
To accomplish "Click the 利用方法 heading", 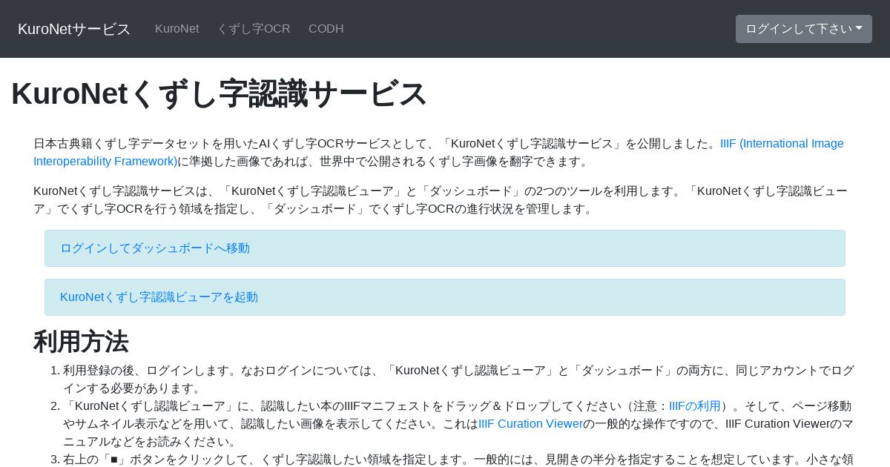I will [81, 342].
